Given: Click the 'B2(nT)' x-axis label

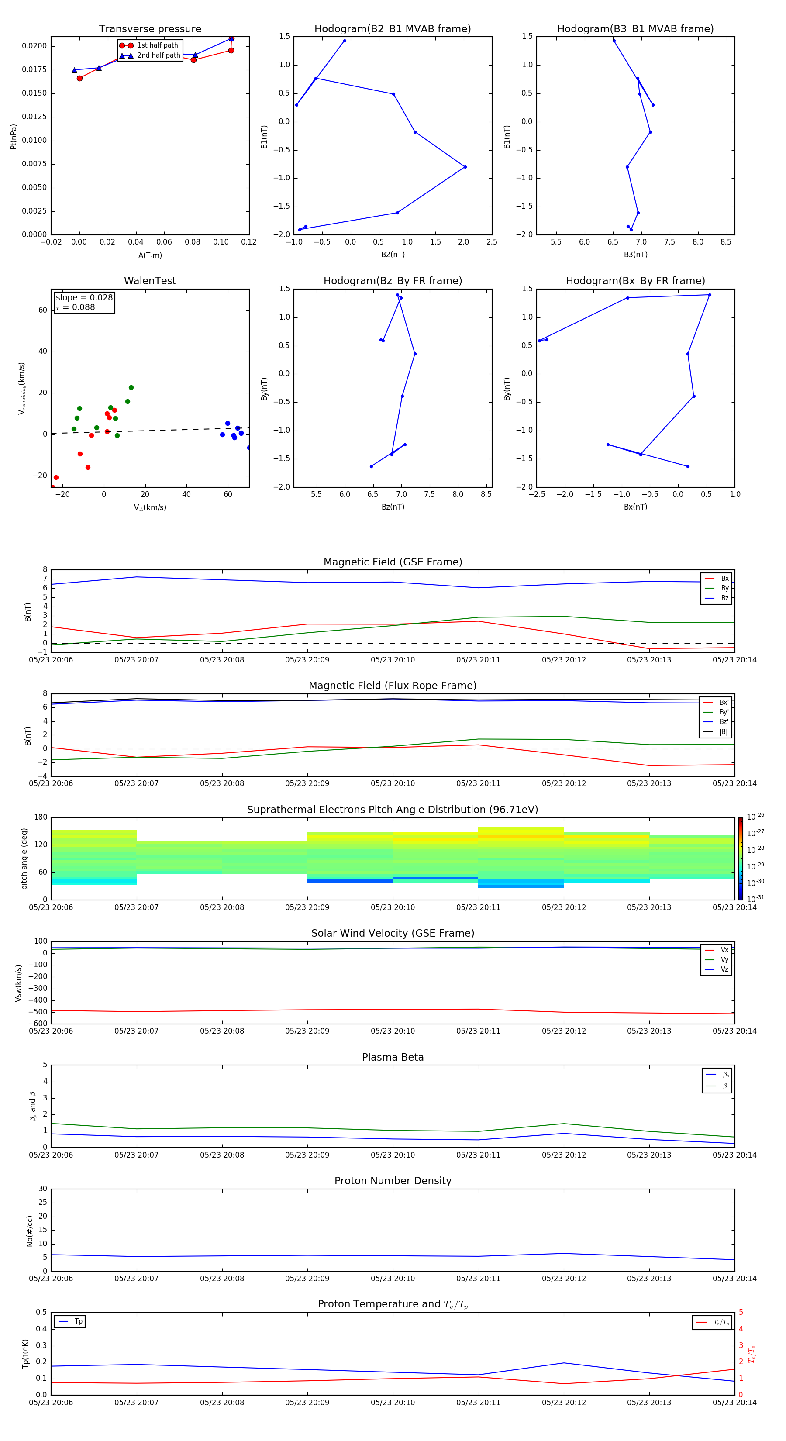Looking at the screenshot, I should 393,255.
